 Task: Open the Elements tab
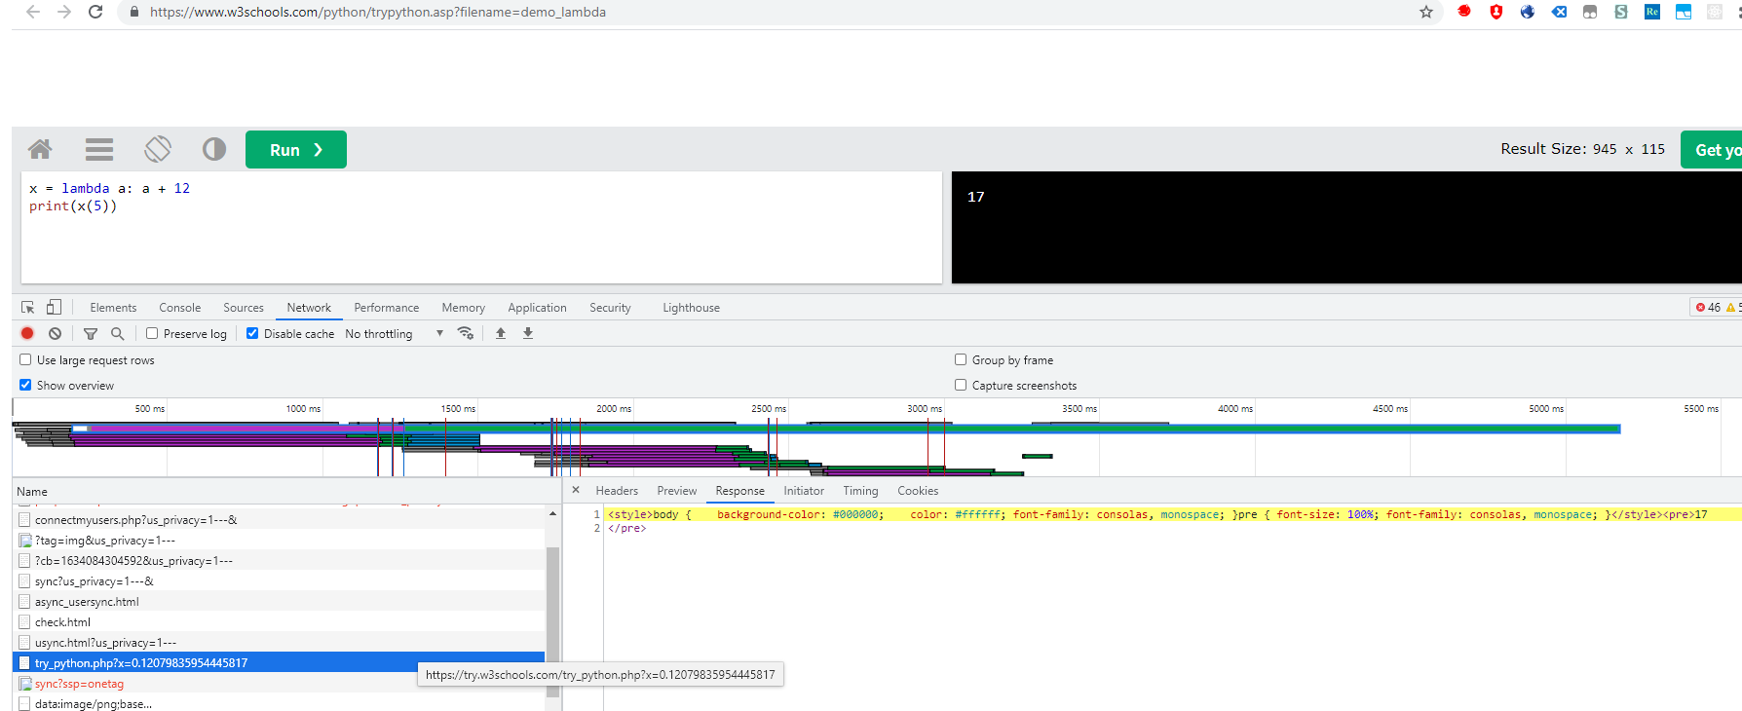click(113, 307)
